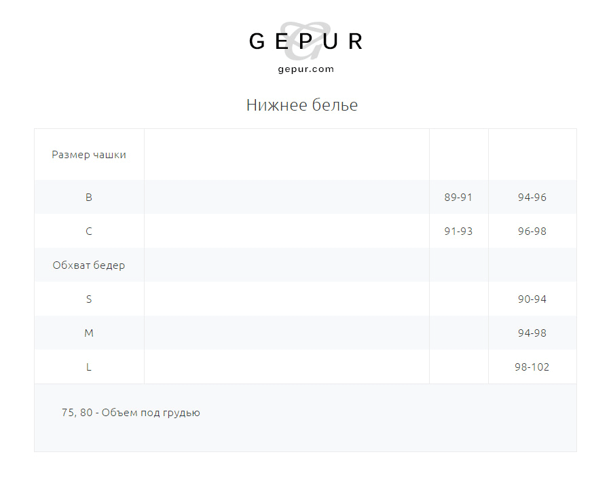Select cup size C row label
This screenshot has width=611, height=484.
[89, 231]
